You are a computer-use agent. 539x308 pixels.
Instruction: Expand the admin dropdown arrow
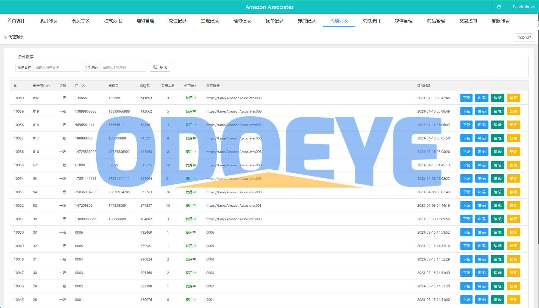(x=533, y=7)
